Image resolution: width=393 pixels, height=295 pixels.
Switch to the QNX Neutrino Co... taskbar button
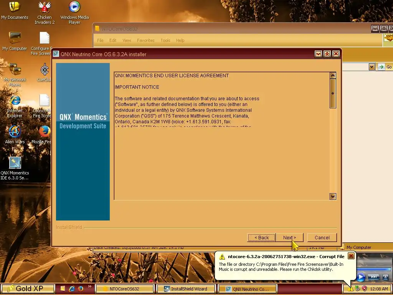pyautogui.click(x=248, y=289)
